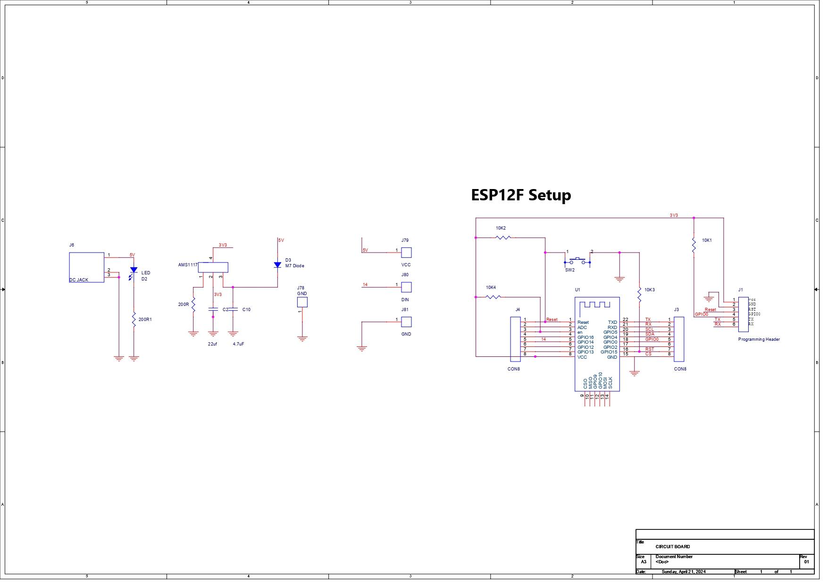Viewport: 828px width, 585px height.
Task: Click the DC JACK label
Action: [x=79, y=280]
